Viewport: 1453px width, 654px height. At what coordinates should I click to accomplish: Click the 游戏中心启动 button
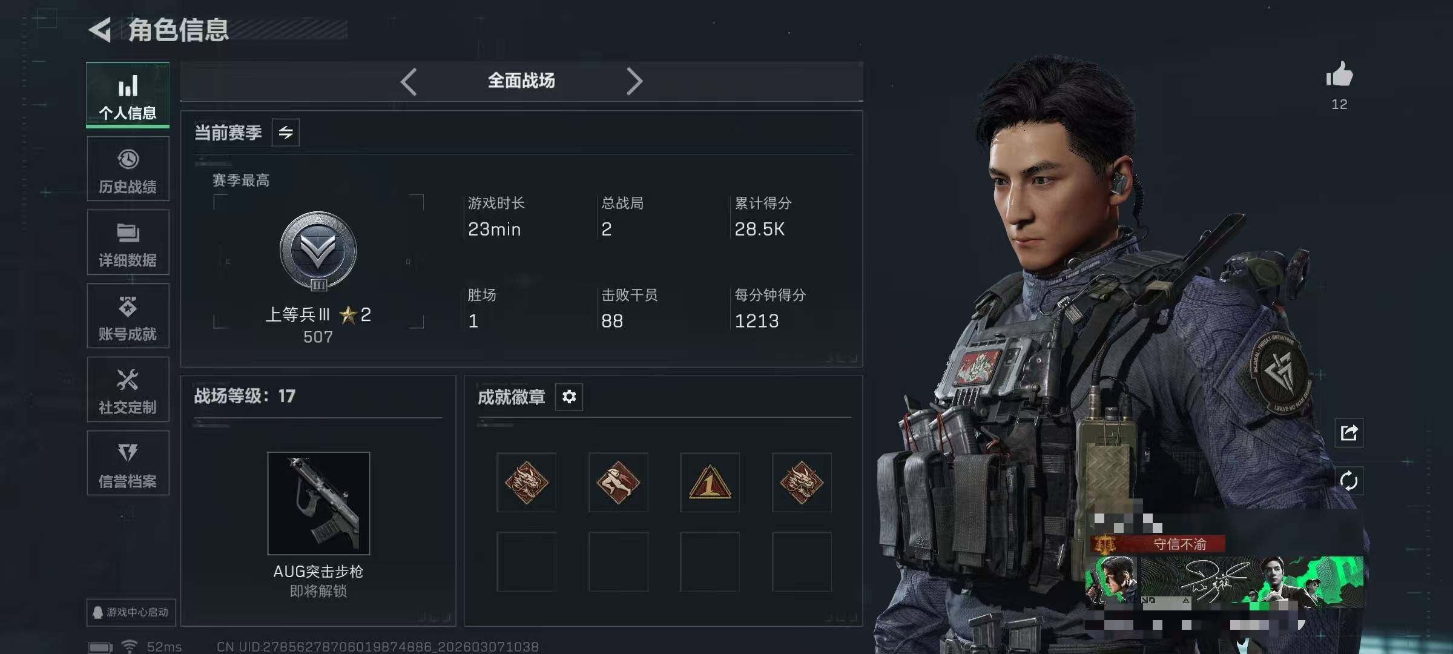click(x=131, y=612)
